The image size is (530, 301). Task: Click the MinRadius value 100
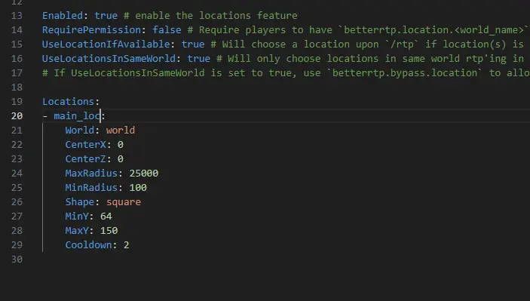(138, 188)
